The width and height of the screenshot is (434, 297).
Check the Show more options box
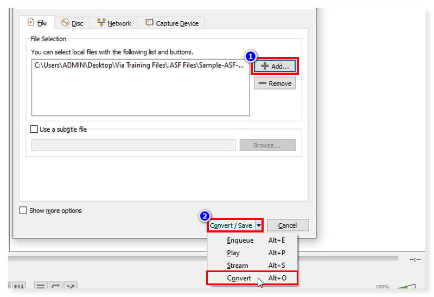click(x=23, y=210)
